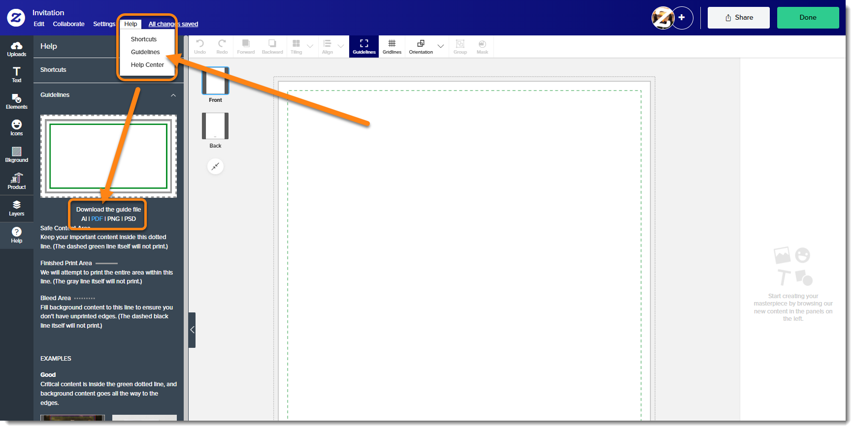The height and width of the screenshot is (430, 855).
Task: Toggle Guidelines display in toolbar
Action: click(364, 47)
